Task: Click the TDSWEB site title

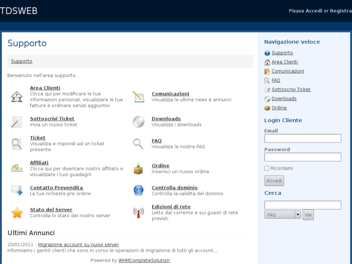Action: pyautogui.click(x=18, y=11)
